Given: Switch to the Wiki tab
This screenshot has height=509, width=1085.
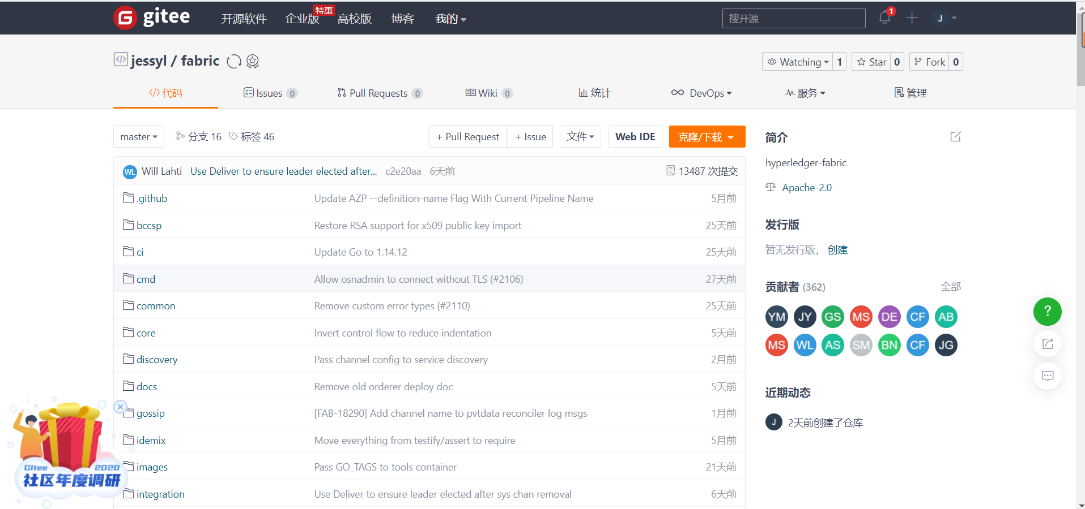Looking at the screenshot, I should click(489, 93).
